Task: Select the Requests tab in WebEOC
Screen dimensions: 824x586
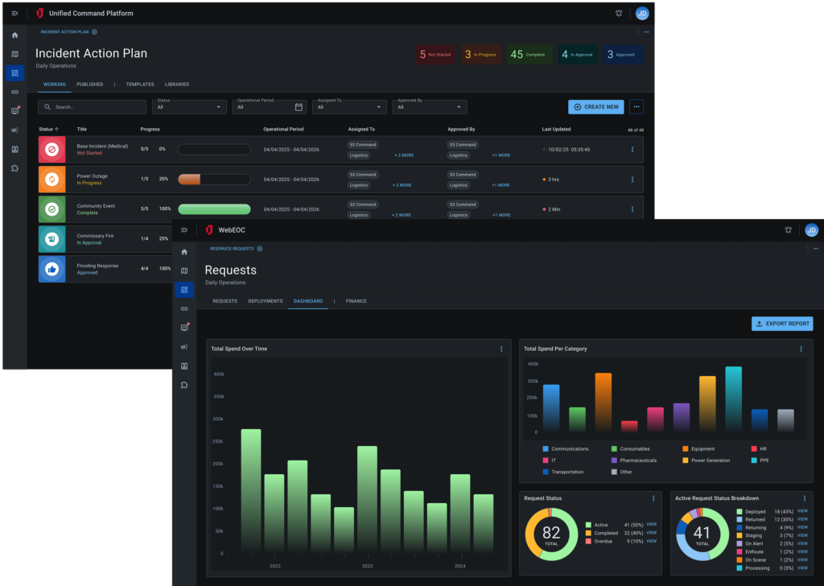Action: pyautogui.click(x=225, y=301)
